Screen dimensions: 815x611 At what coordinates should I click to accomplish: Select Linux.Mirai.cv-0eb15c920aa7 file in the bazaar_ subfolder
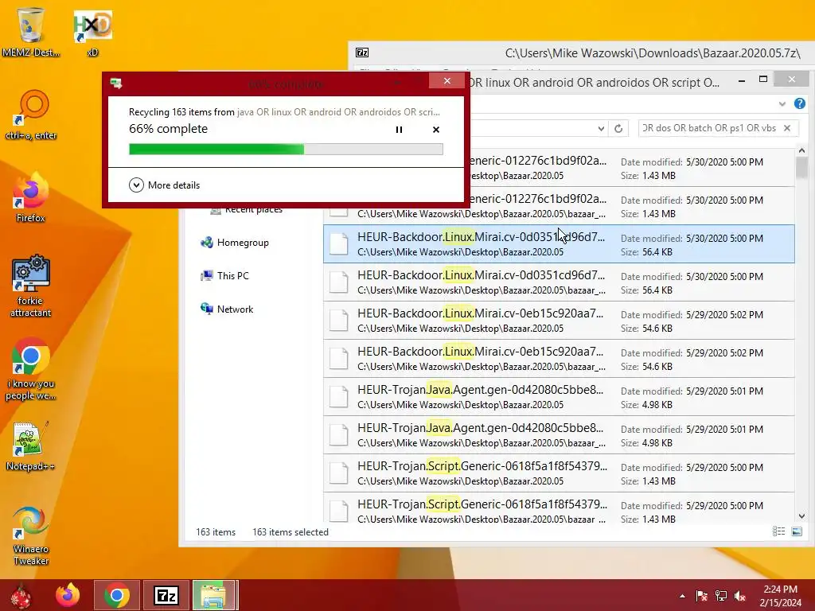pyautogui.click(x=559, y=359)
